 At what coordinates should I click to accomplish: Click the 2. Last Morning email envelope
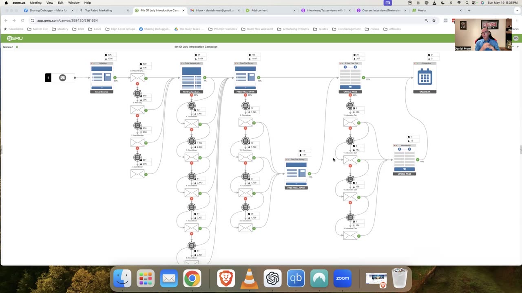(137, 142)
